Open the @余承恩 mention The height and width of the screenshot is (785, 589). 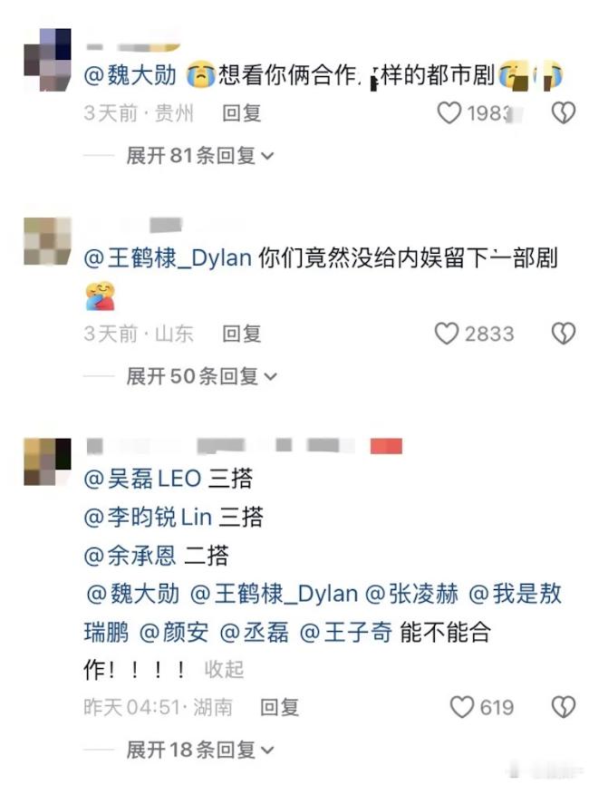click(x=130, y=555)
